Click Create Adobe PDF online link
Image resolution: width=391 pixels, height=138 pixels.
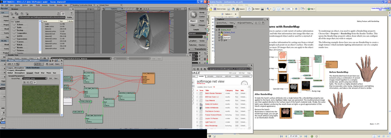[x=380, y=9]
